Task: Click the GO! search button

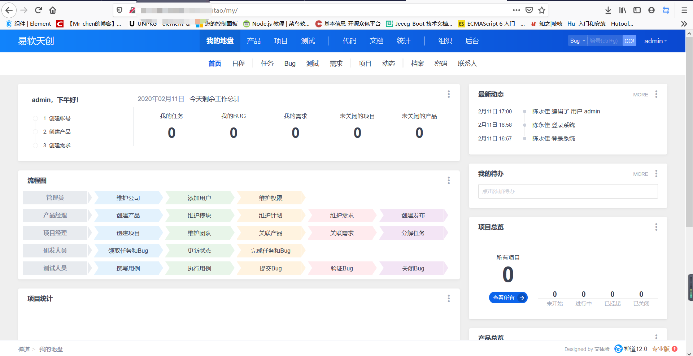Action: (629, 41)
